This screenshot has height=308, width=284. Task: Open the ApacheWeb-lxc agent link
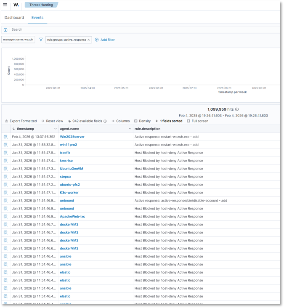(x=72, y=216)
